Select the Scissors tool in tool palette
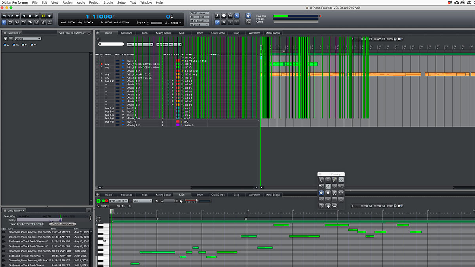Image resolution: width=475 pixels, height=267 pixels. (x=334, y=193)
